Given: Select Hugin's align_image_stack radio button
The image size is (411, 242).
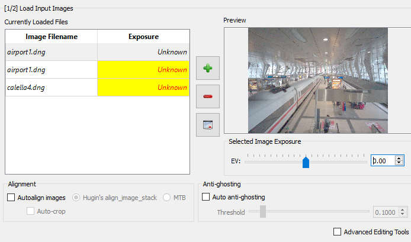Looking at the screenshot, I should pyautogui.click(x=76, y=198).
